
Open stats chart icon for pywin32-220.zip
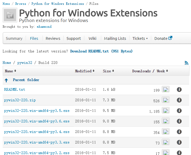click(166, 100)
